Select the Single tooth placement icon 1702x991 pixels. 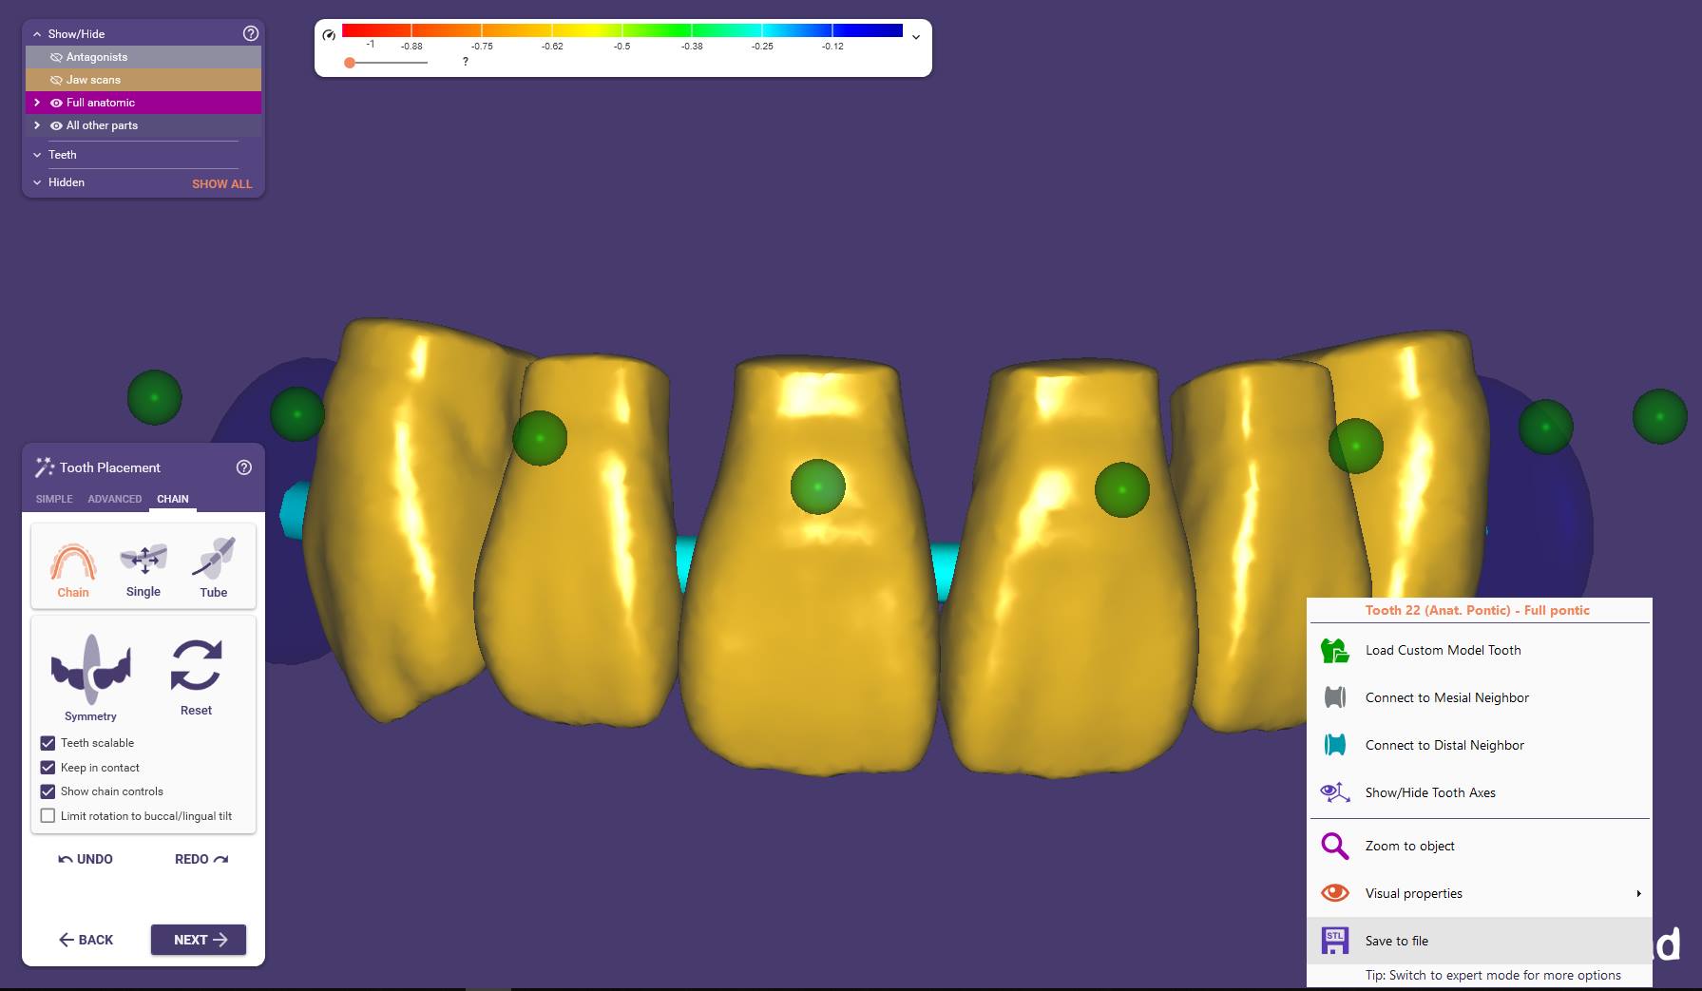click(143, 560)
